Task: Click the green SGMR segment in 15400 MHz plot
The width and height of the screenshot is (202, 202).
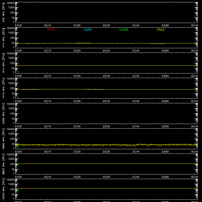Action: coord(17,191)
